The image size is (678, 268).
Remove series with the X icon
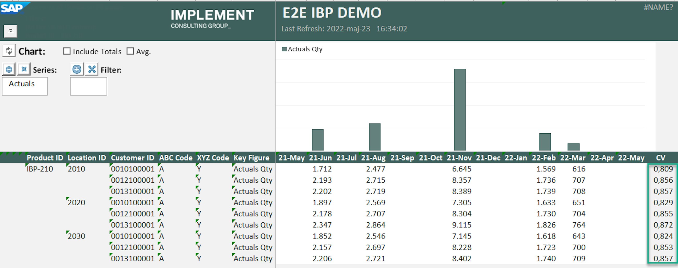click(x=24, y=69)
